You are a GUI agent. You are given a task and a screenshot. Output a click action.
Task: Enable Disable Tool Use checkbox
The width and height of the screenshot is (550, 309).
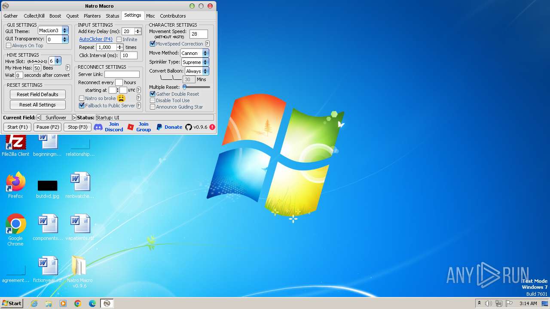coord(153,100)
